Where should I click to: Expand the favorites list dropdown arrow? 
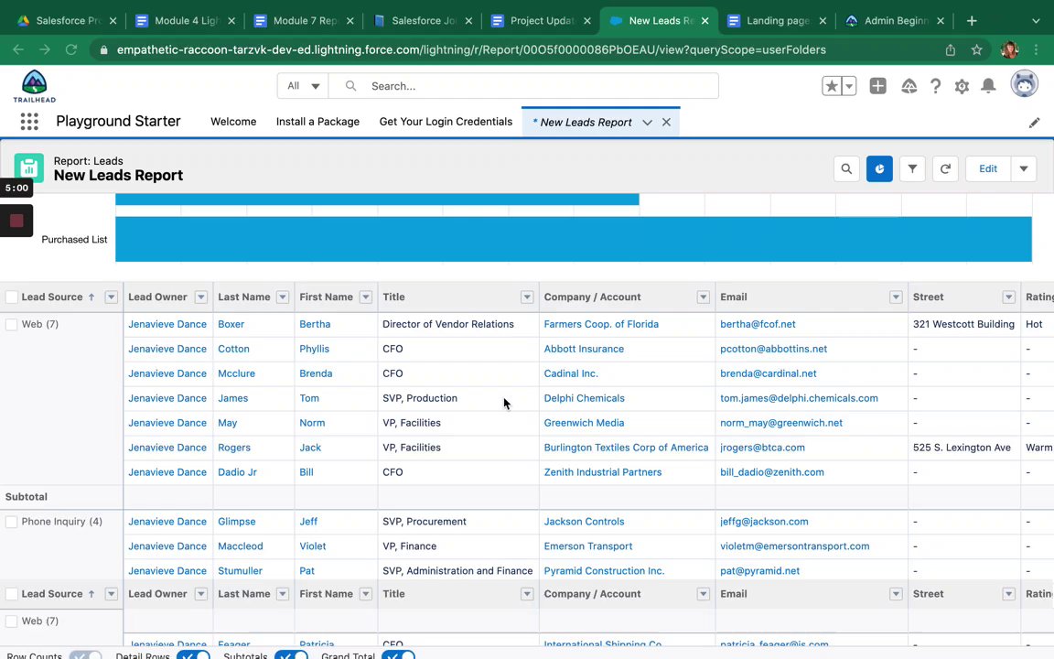pos(849,86)
